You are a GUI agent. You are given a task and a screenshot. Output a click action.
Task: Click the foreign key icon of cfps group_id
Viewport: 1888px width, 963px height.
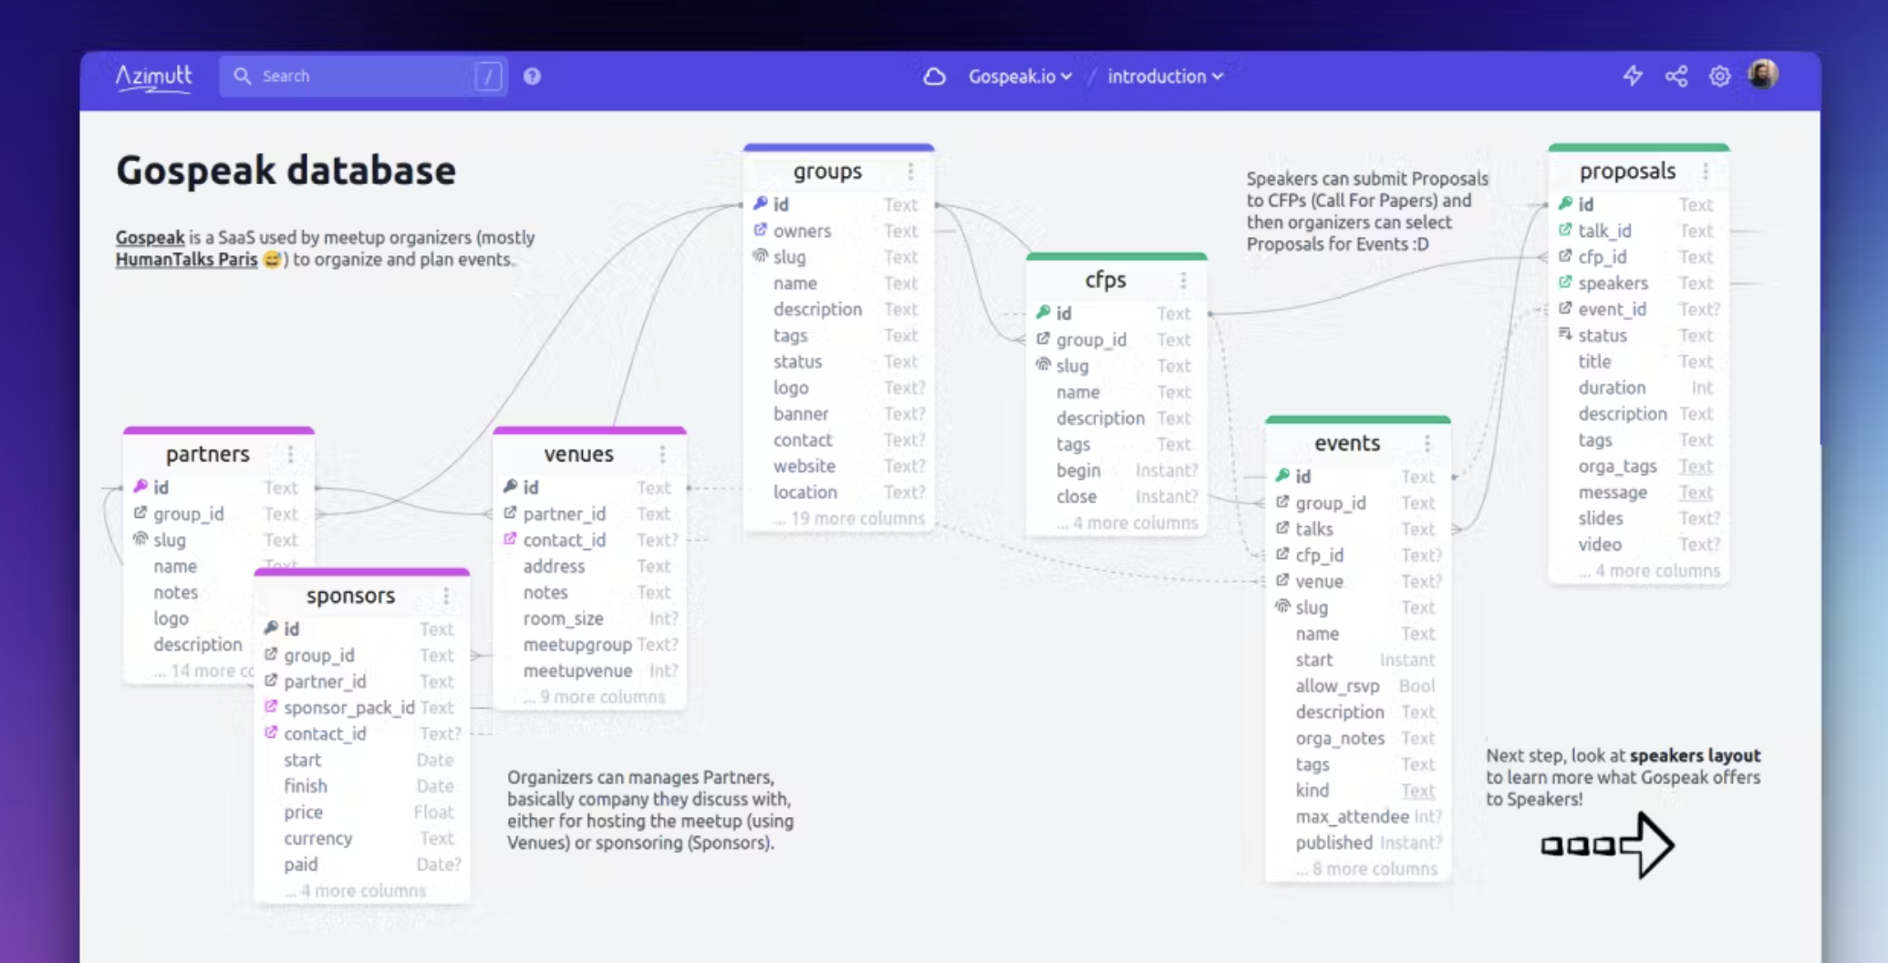pos(1043,338)
